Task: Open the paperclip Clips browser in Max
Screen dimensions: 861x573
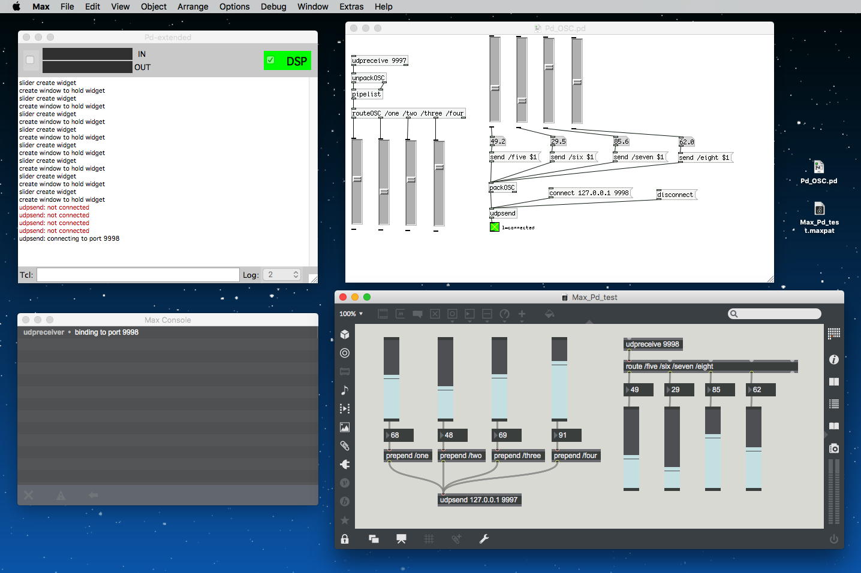Action: [345, 446]
